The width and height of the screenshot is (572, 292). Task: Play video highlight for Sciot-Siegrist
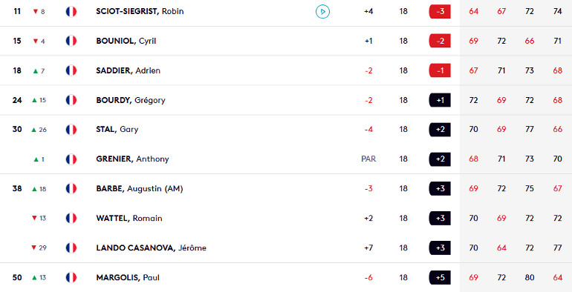322,12
